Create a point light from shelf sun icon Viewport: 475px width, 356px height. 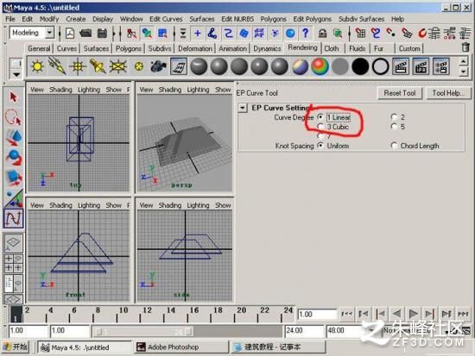pos(37,66)
